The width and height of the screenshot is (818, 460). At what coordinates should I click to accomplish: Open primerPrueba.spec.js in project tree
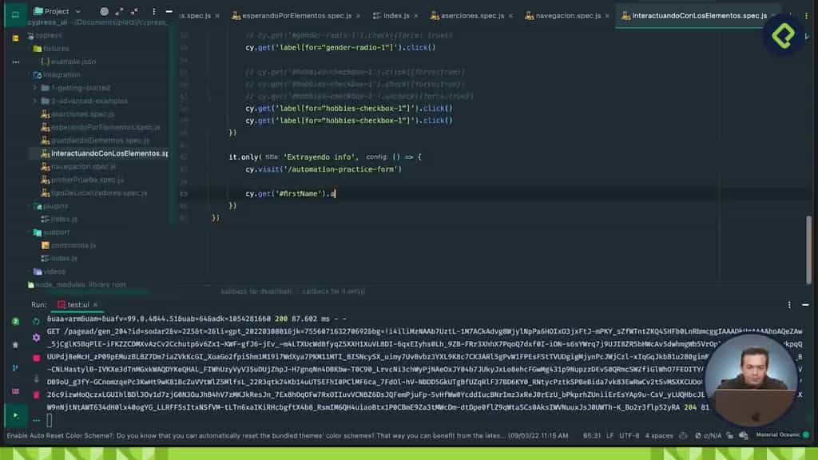(82, 180)
